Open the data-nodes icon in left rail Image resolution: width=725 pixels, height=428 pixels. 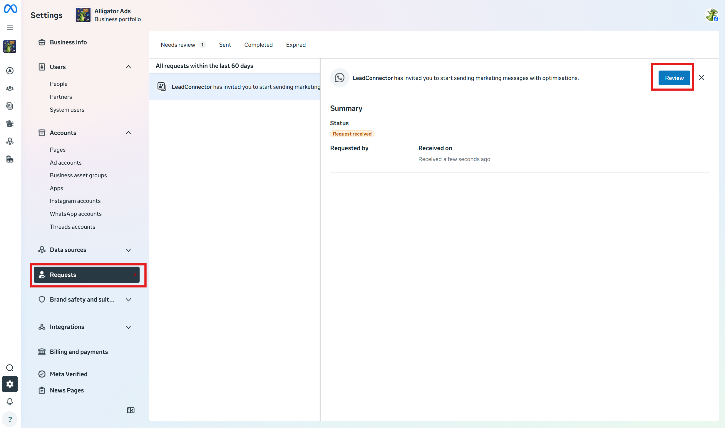click(10, 141)
